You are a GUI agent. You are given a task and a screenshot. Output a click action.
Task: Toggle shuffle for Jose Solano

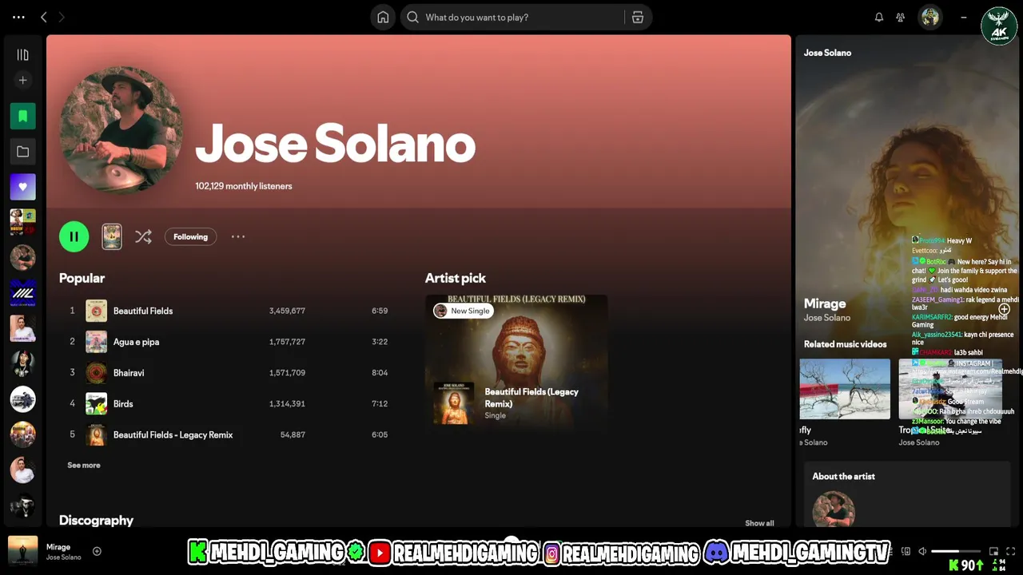(x=143, y=236)
